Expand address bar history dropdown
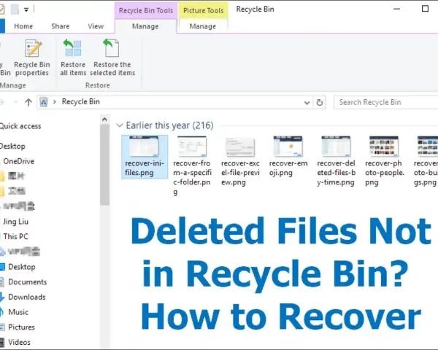Image resolution: width=438 pixels, height=350 pixels. click(x=307, y=102)
